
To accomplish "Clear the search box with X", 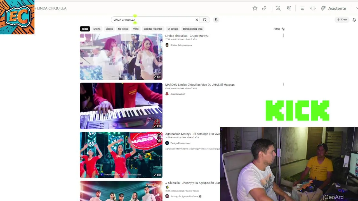I will [x=197, y=20].
